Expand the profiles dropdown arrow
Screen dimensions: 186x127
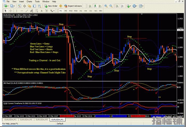(14, 6)
